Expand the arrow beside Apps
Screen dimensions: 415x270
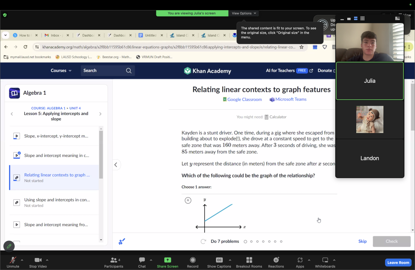[309, 260]
